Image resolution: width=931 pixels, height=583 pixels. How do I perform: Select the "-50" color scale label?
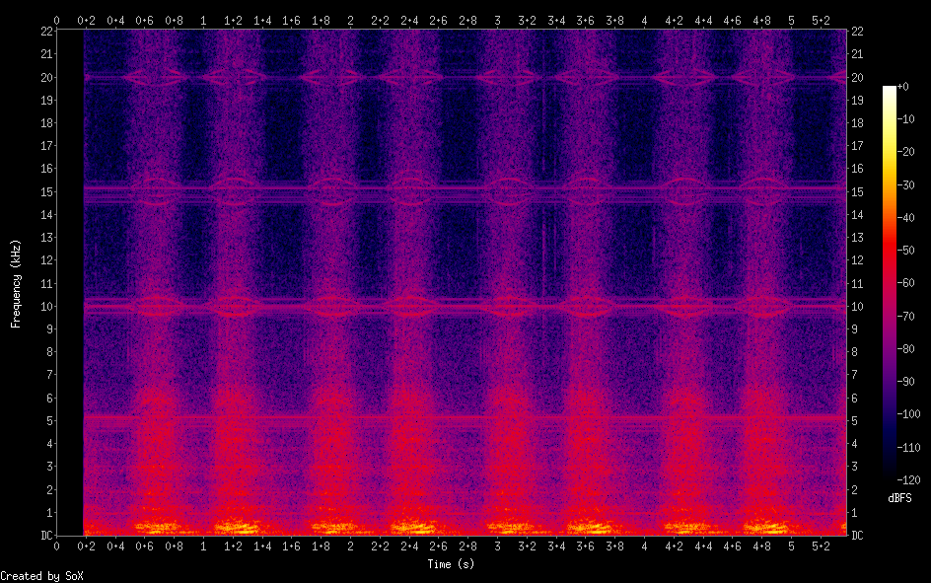(905, 251)
